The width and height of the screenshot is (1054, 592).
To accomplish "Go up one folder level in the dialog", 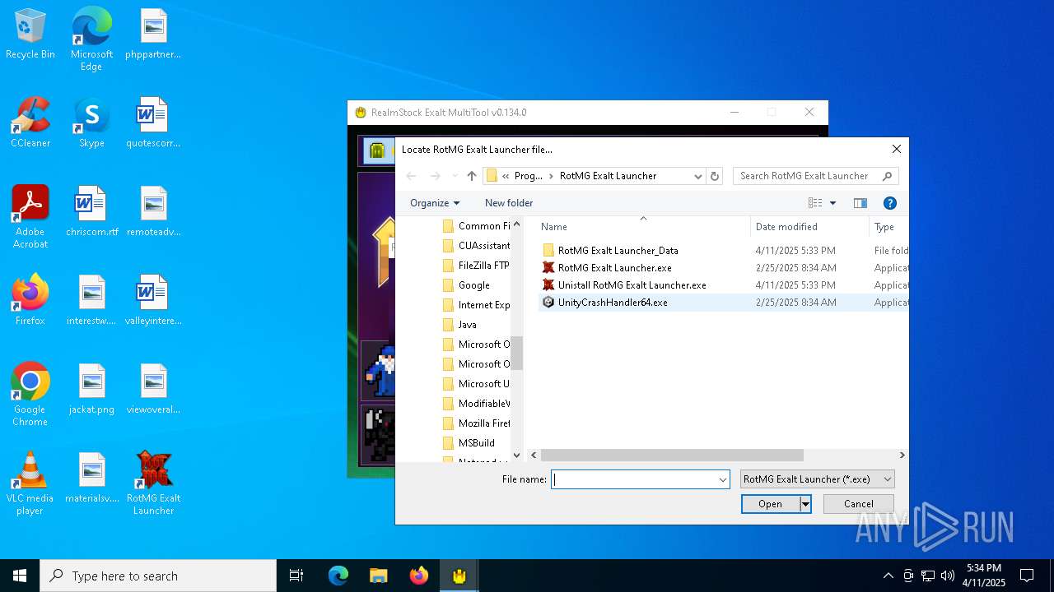I will coord(472,176).
